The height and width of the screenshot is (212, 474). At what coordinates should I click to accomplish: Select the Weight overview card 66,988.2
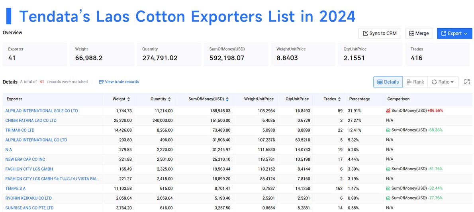click(102, 54)
